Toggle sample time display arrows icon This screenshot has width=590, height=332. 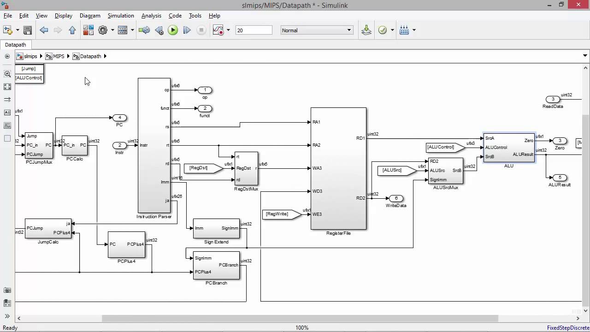click(x=7, y=100)
